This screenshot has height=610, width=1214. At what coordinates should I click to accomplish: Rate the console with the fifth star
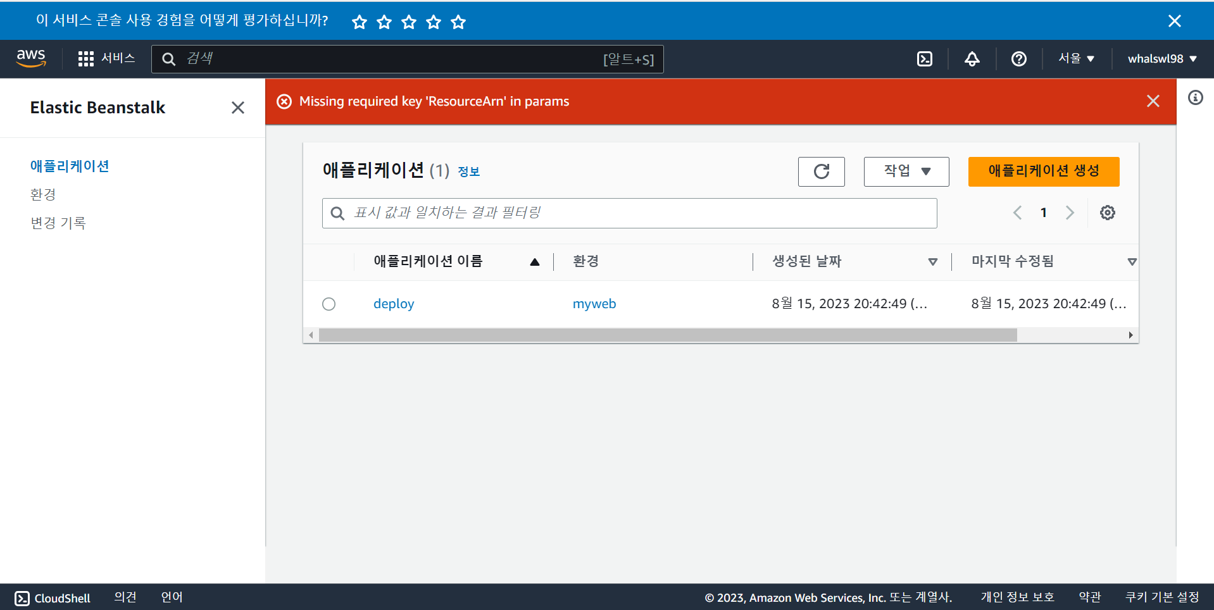(458, 22)
